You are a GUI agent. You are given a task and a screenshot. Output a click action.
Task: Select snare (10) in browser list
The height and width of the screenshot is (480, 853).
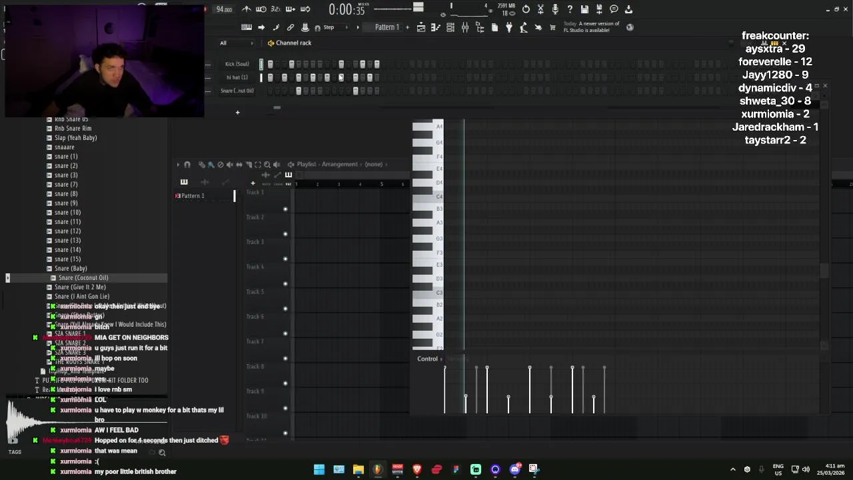point(67,213)
